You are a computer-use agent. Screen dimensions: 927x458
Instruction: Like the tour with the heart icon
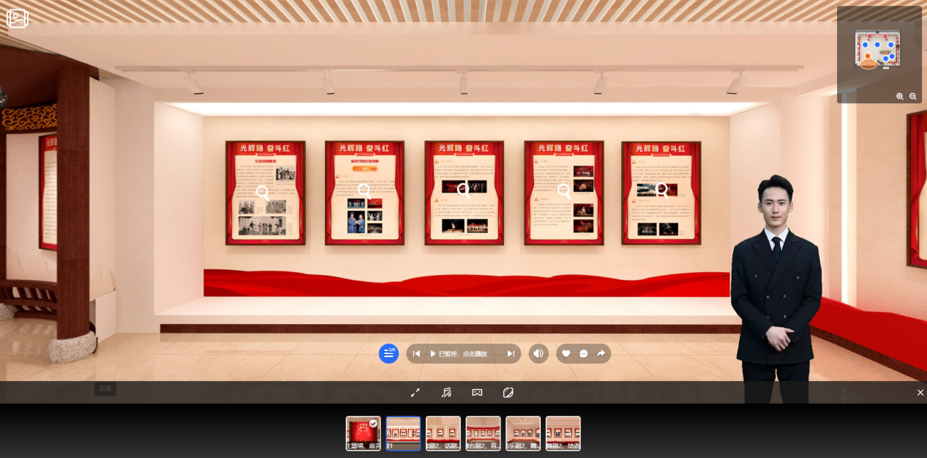(566, 353)
